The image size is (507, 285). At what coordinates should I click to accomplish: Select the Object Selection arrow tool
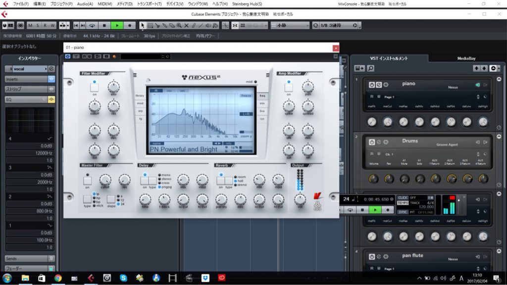pyautogui.click(x=143, y=25)
